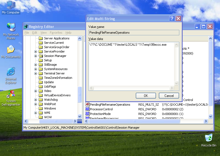The width and height of the screenshot is (220, 156).
Task: Cancel the Edit Multi-String dialog
Action: (x=169, y=96)
